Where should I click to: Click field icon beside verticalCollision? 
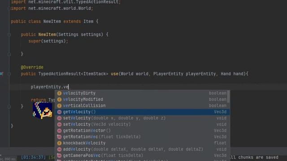[59, 106]
